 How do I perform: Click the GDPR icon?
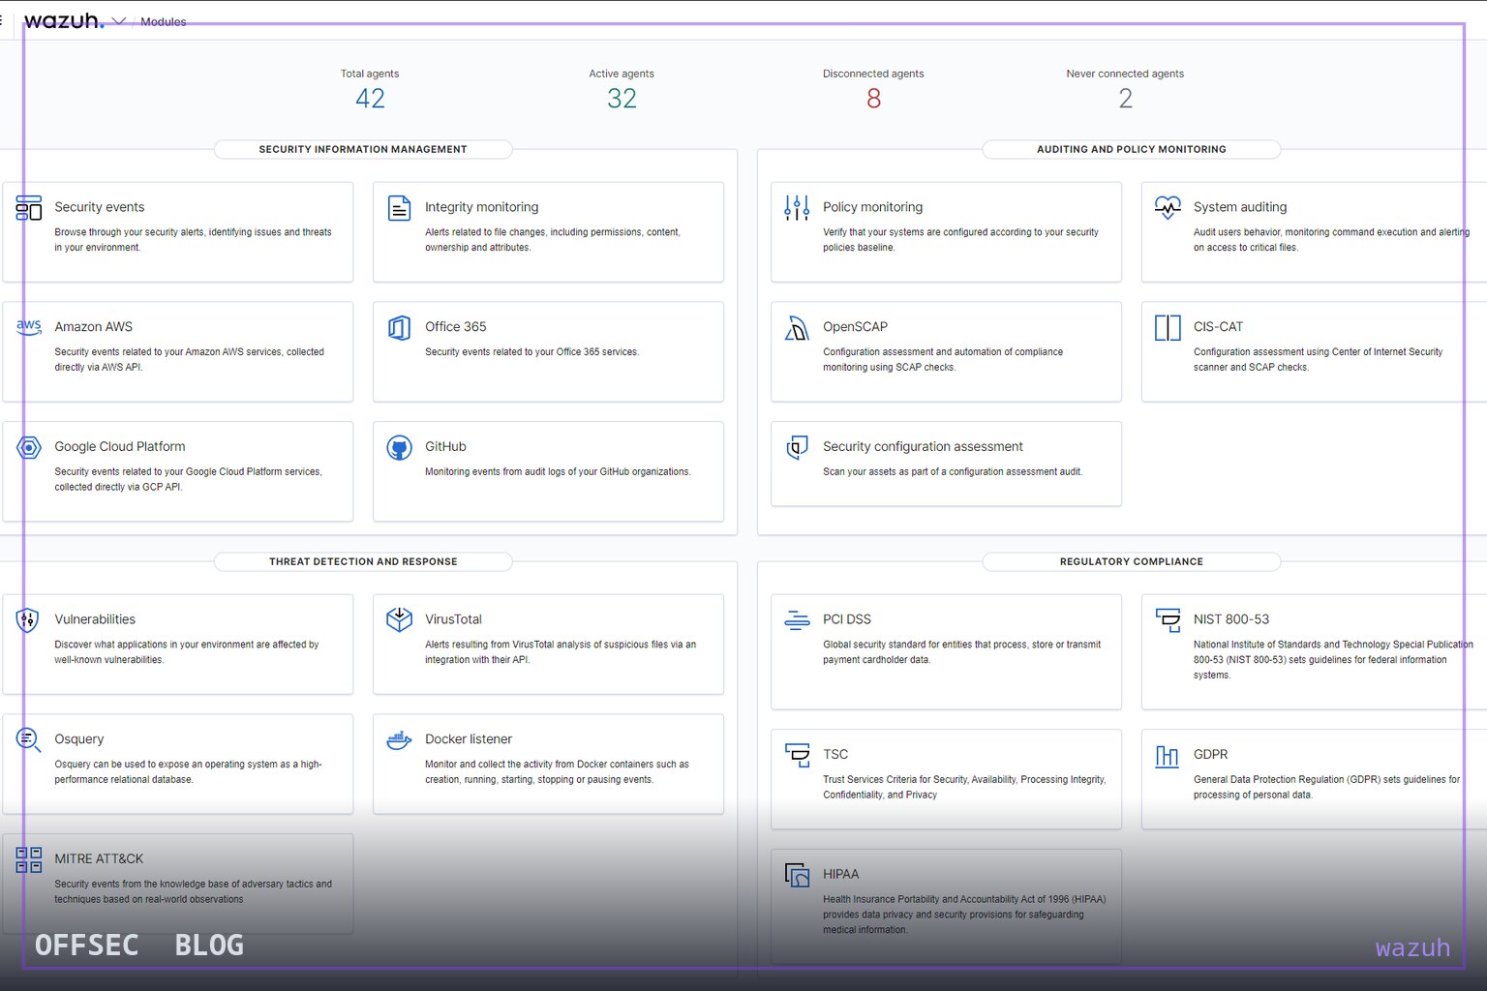pos(1168,755)
